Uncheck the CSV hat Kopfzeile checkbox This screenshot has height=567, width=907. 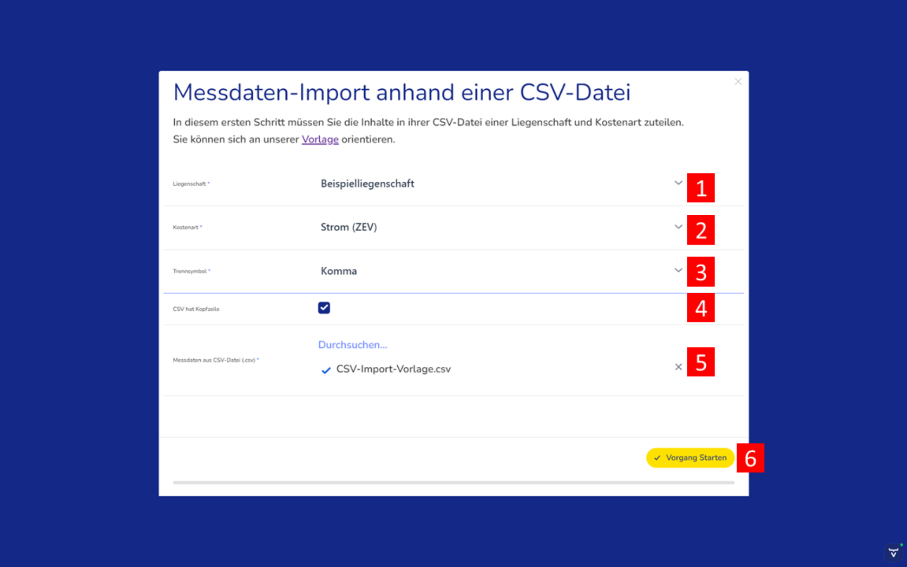coord(324,308)
